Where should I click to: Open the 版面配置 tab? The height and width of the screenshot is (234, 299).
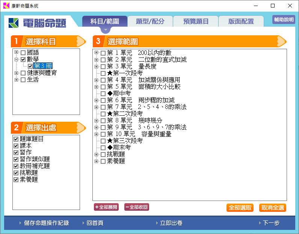(241, 21)
